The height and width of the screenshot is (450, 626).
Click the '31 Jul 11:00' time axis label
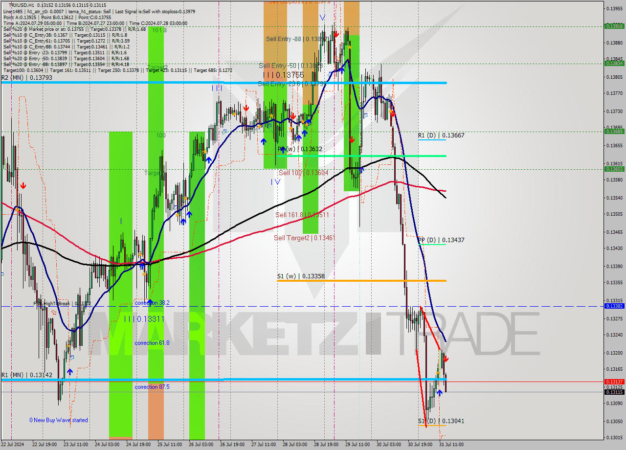pyautogui.click(x=451, y=445)
